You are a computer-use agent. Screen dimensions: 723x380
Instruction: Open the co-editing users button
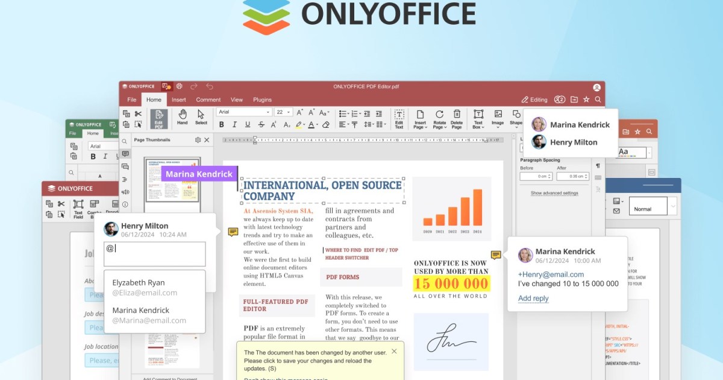(x=560, y=100)
